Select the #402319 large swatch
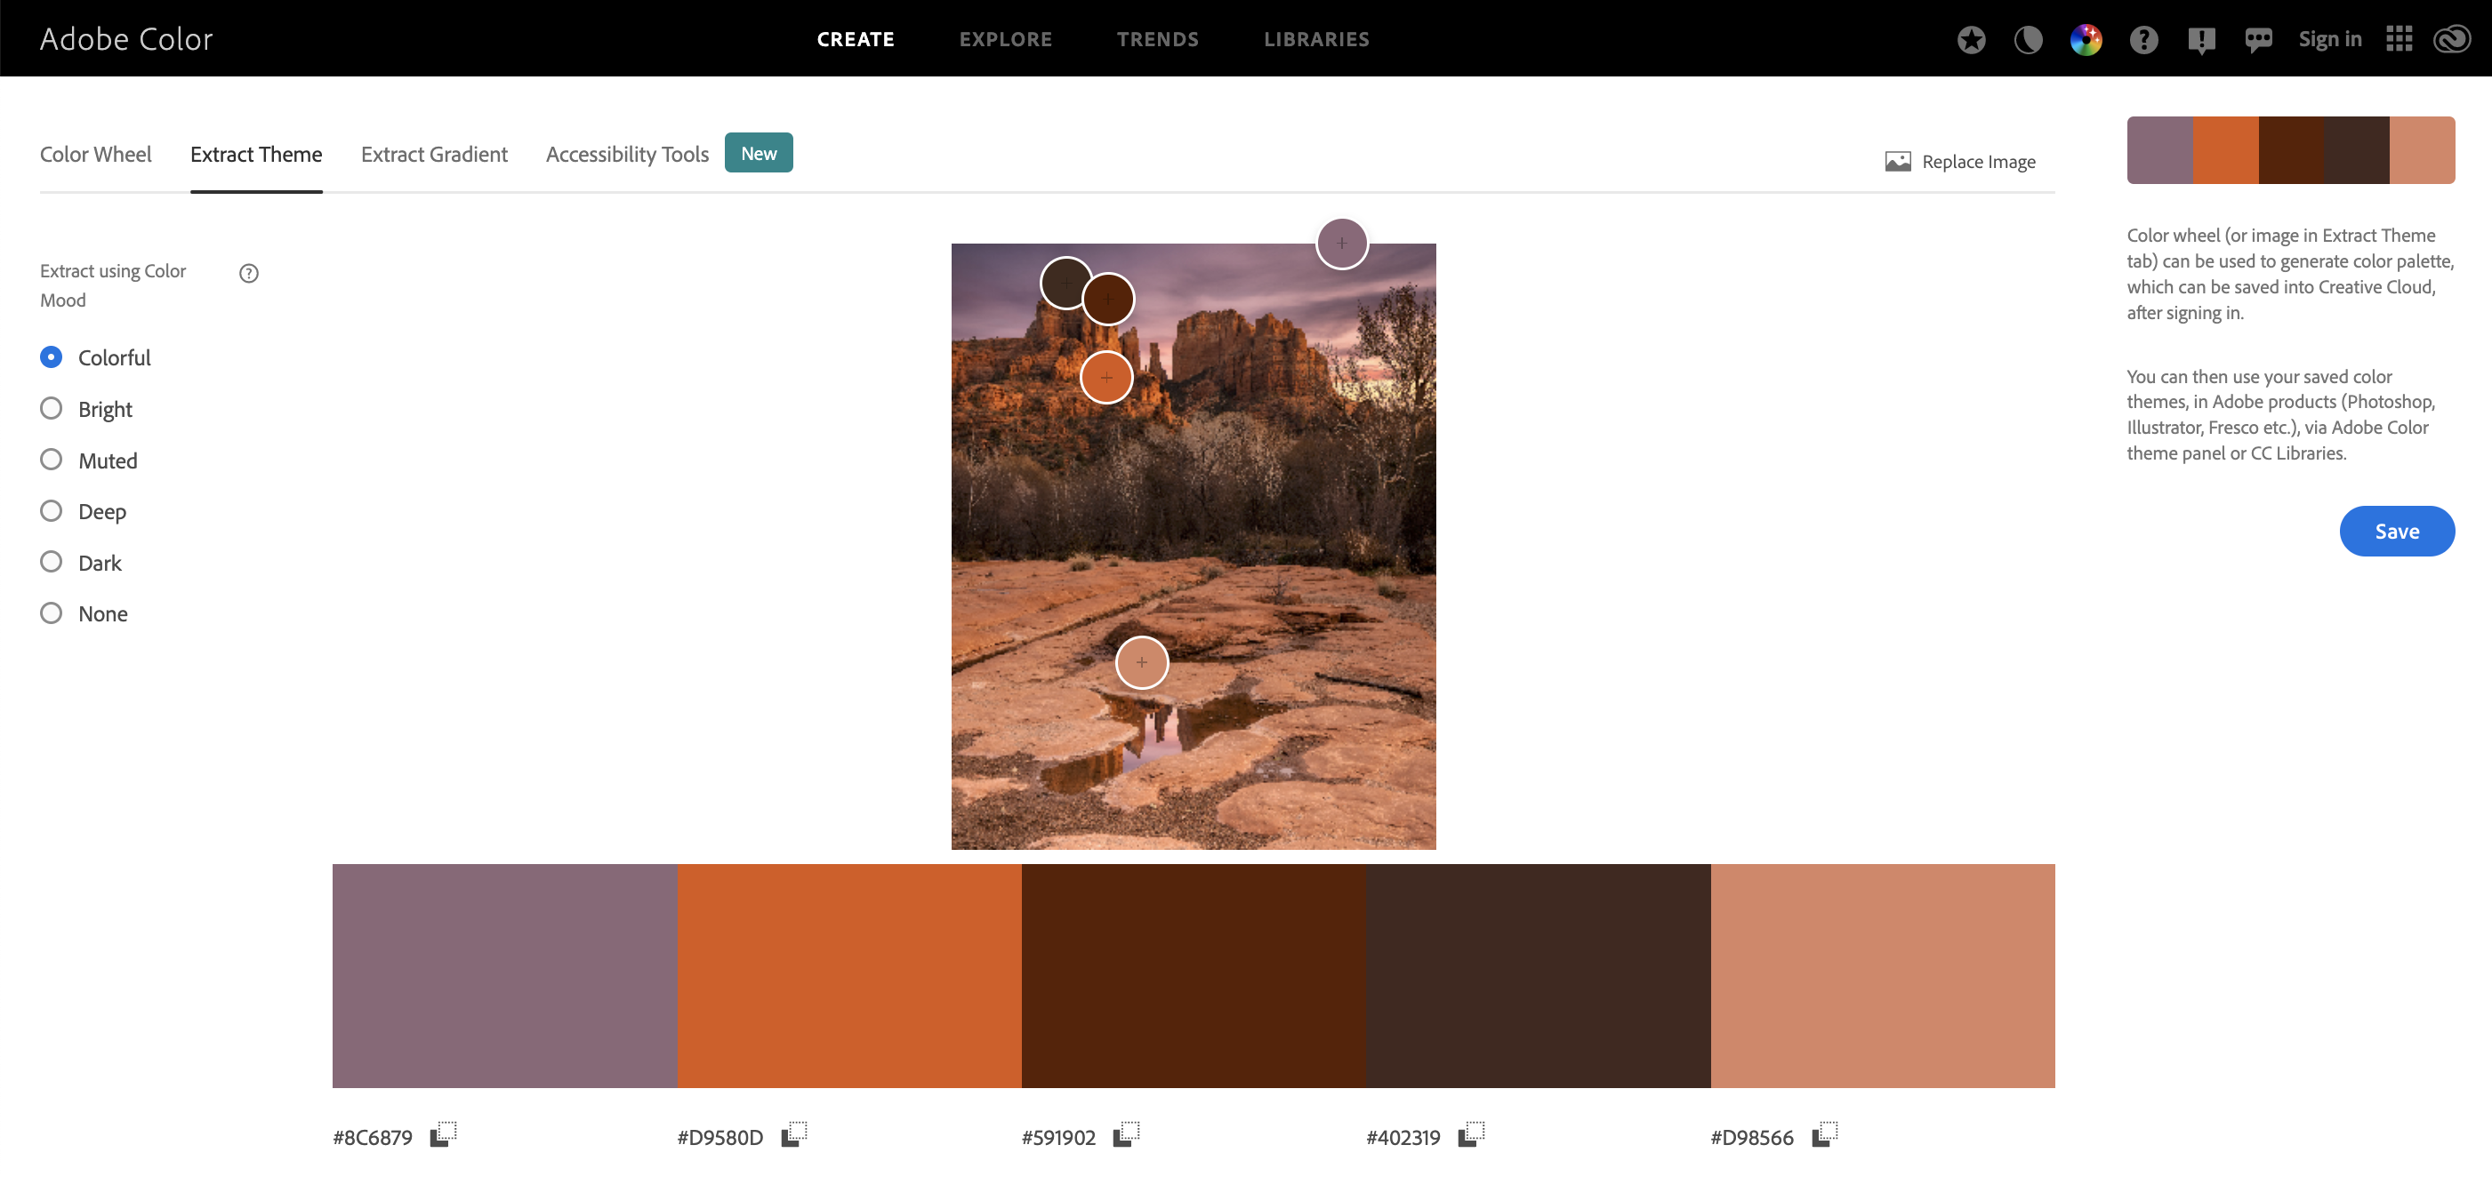 [x=1538, y=976]
